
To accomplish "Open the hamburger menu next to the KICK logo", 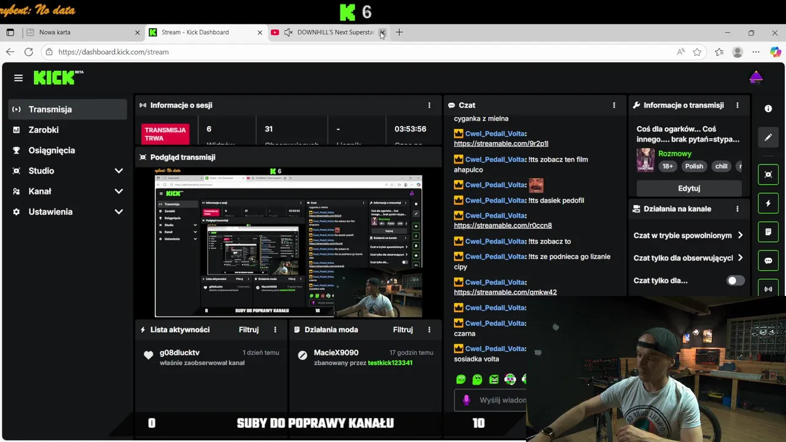I will pos(18,78).
